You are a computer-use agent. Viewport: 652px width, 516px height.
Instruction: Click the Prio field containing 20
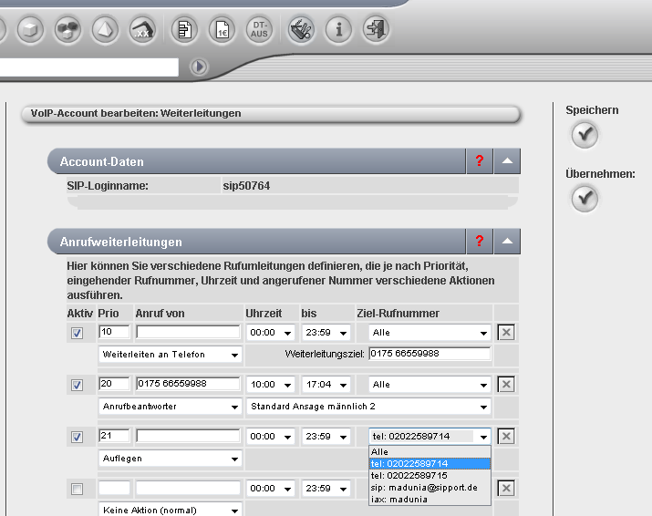[x=114, y=384]
